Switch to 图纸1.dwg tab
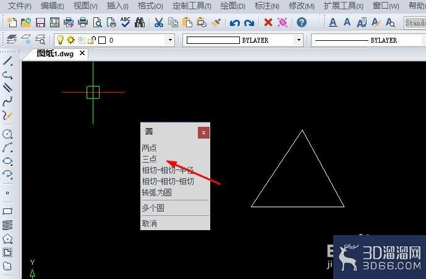 (x=55, y=54)
